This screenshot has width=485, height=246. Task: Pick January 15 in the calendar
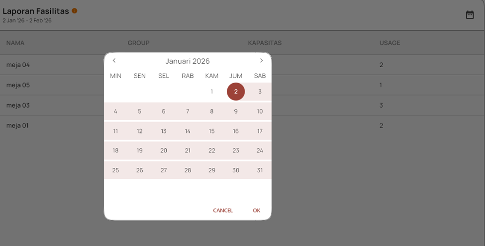tap(211, 131)
